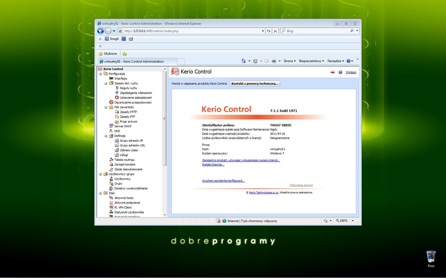Open a new empty browser tab
This screenshot has height=278, width=446.
point(181,62)
